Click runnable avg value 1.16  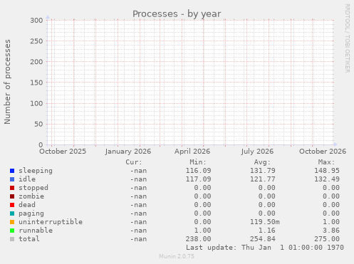[267, 231]
